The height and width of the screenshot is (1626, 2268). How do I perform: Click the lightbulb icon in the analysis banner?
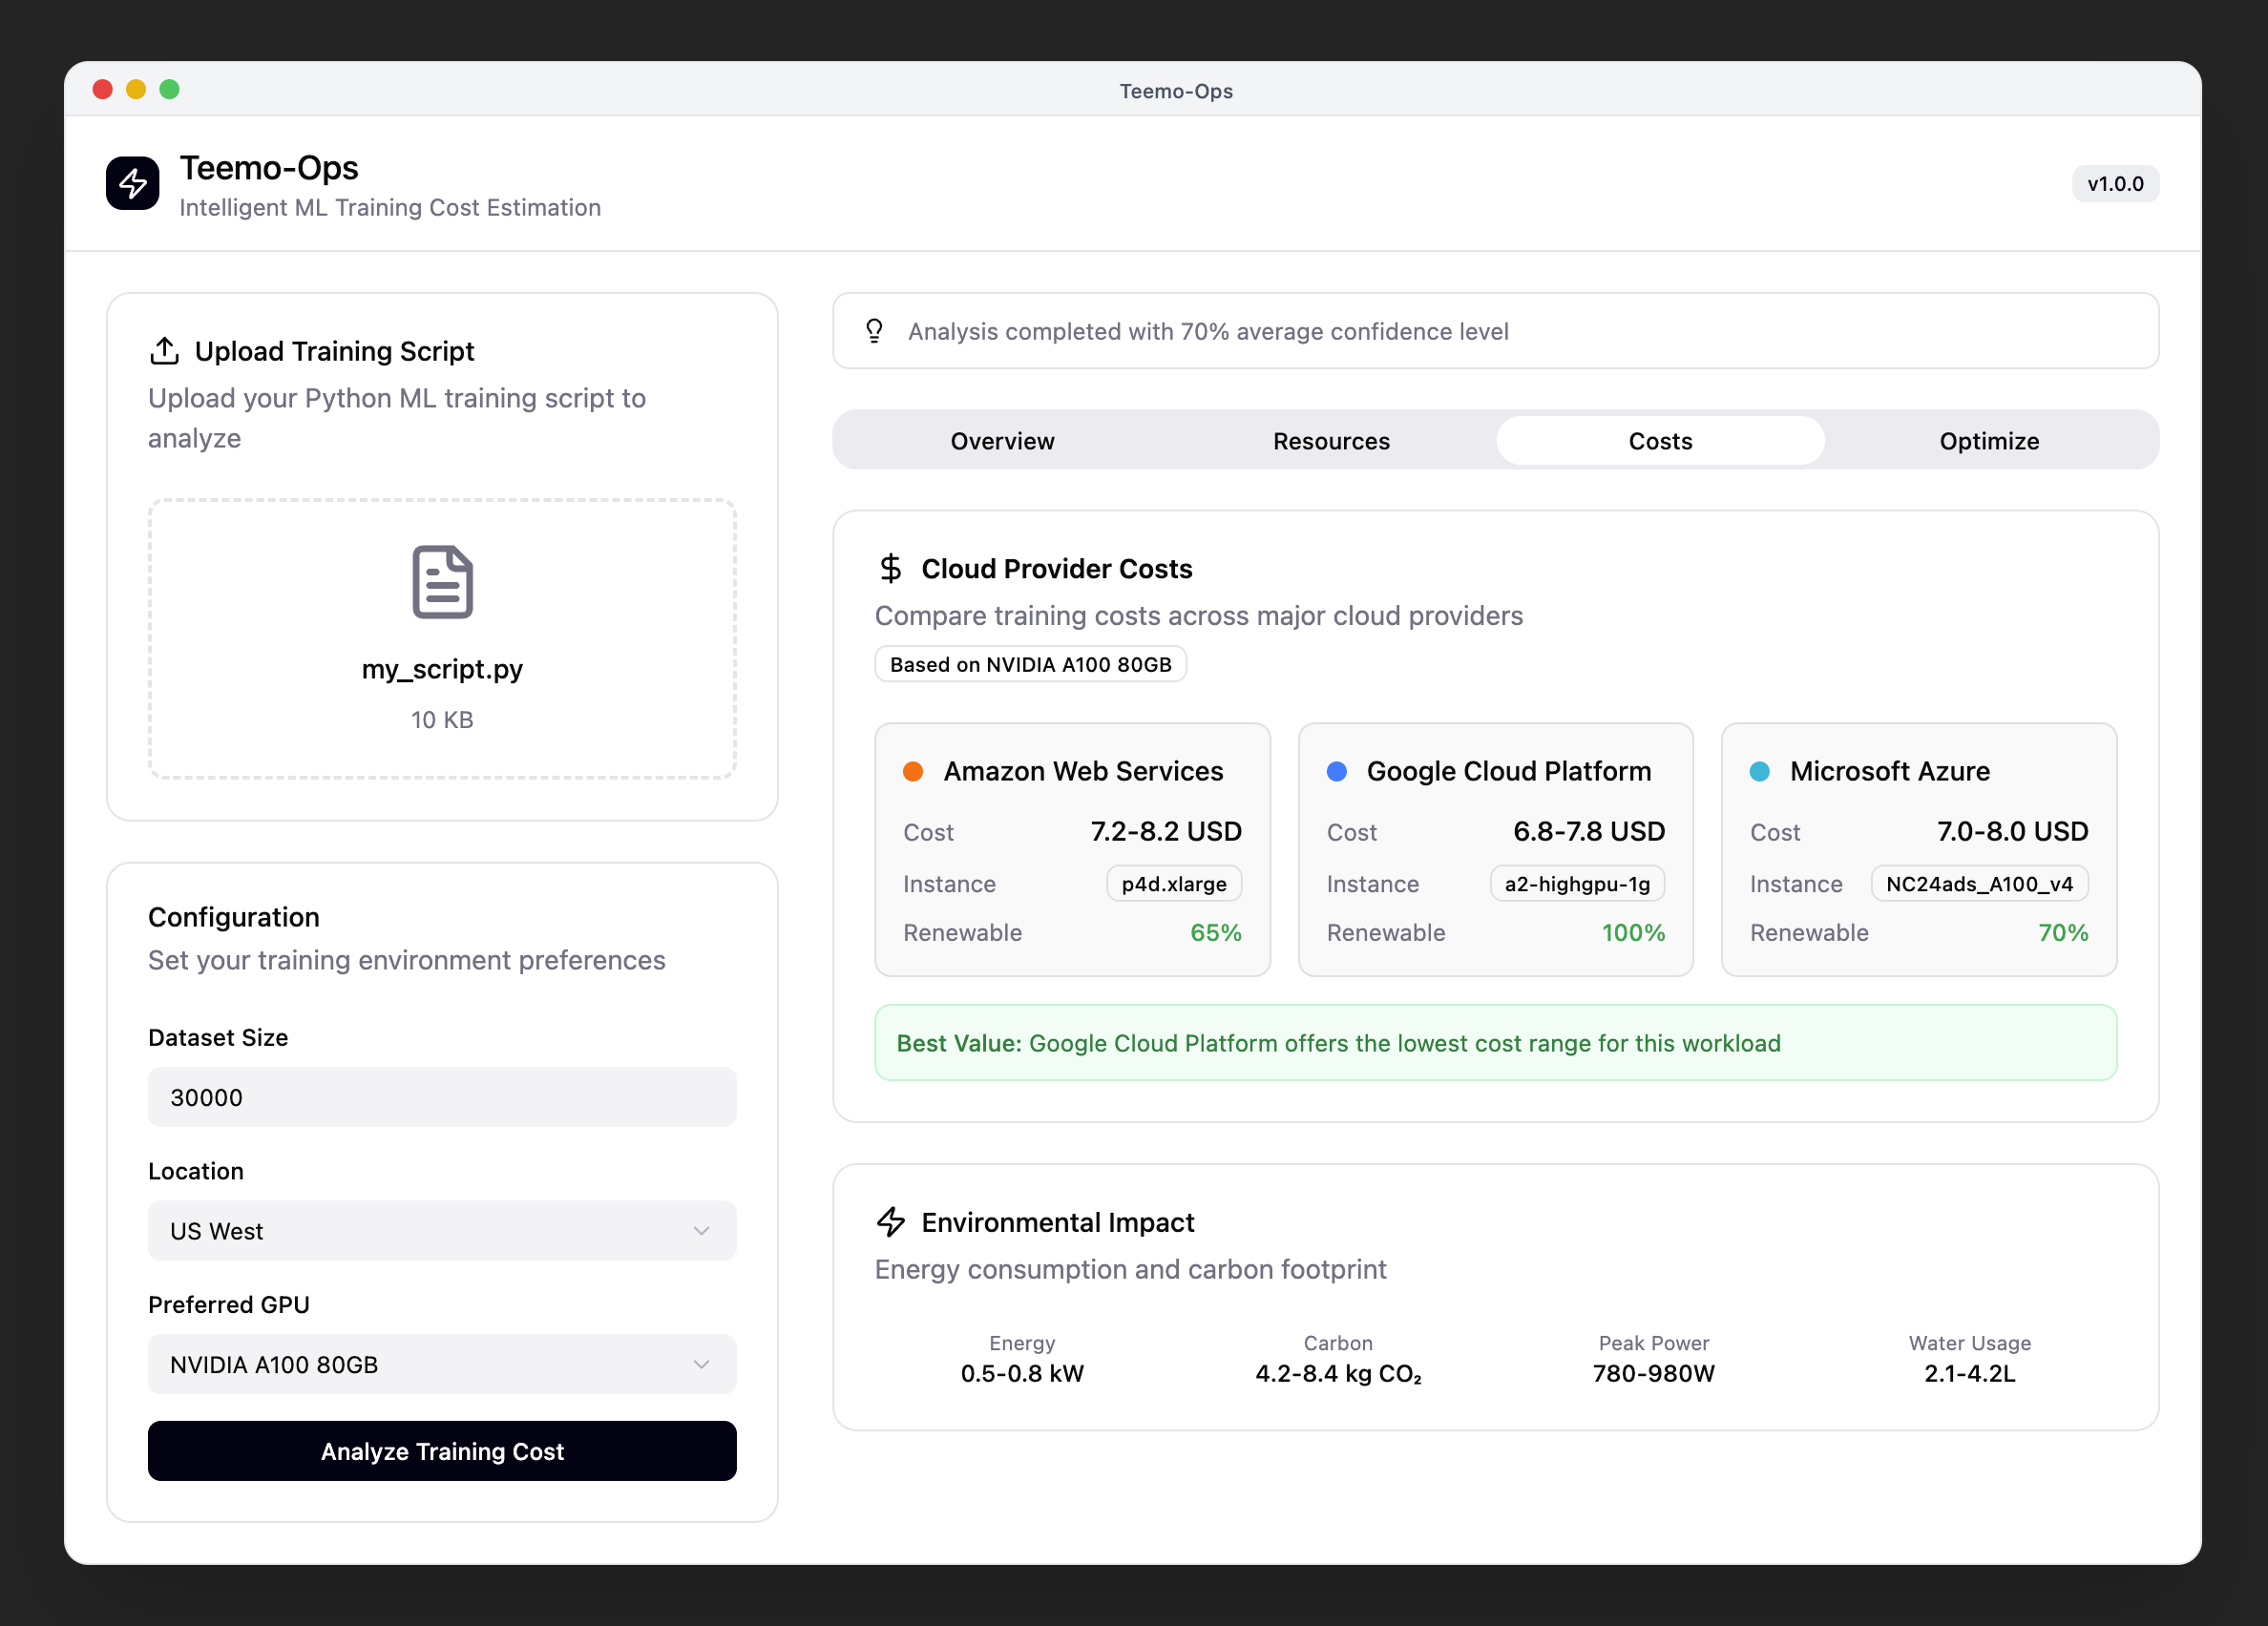point(874,331)
